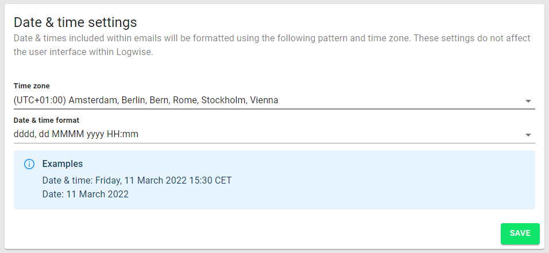Click the Examples heading text
The height and width of the screenshot is (253, 549).
(63, 164)
